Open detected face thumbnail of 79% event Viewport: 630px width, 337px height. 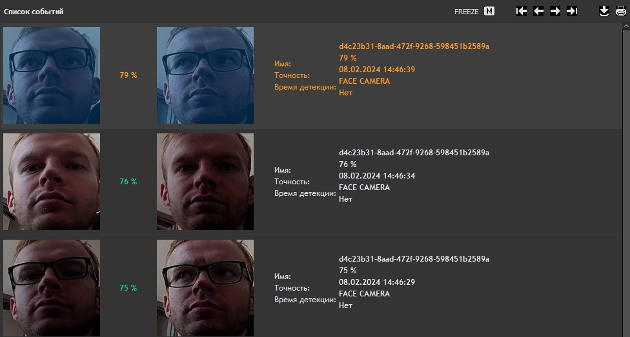[52, 75]
